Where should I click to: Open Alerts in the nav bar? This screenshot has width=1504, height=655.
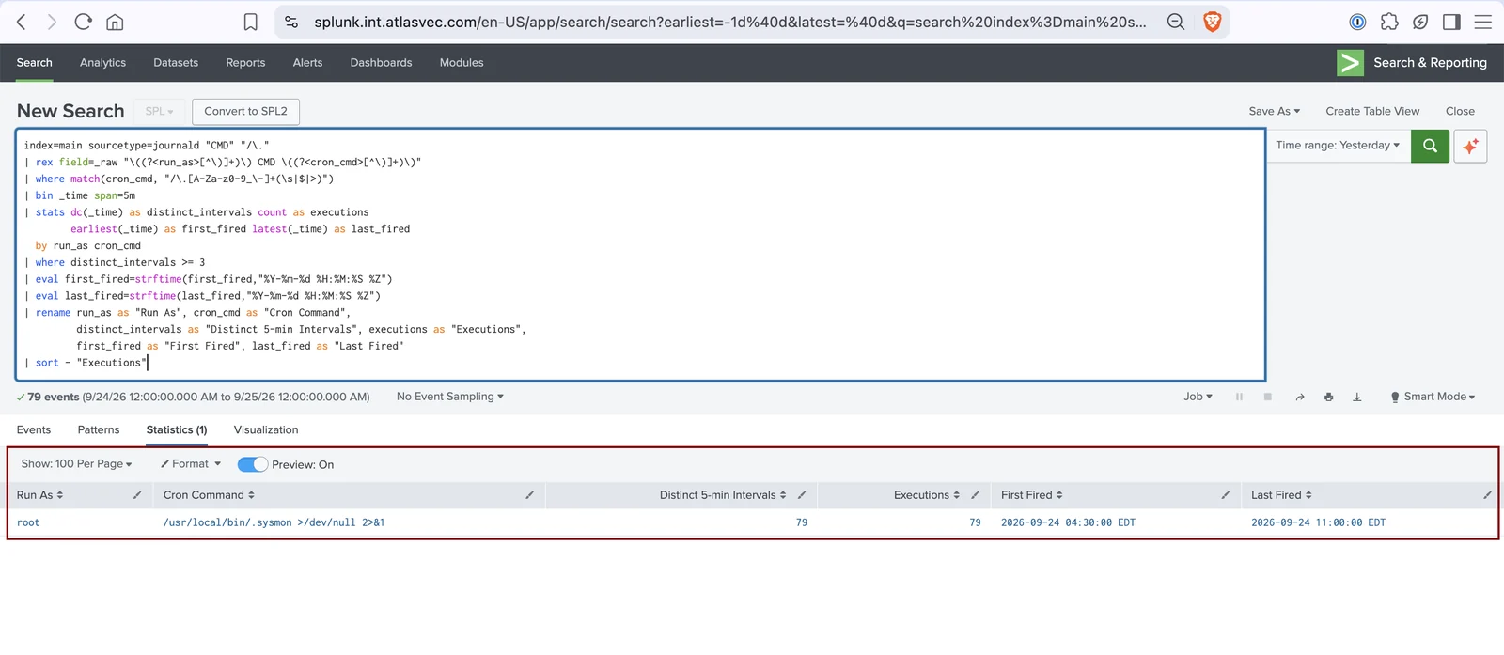point(307,63)
